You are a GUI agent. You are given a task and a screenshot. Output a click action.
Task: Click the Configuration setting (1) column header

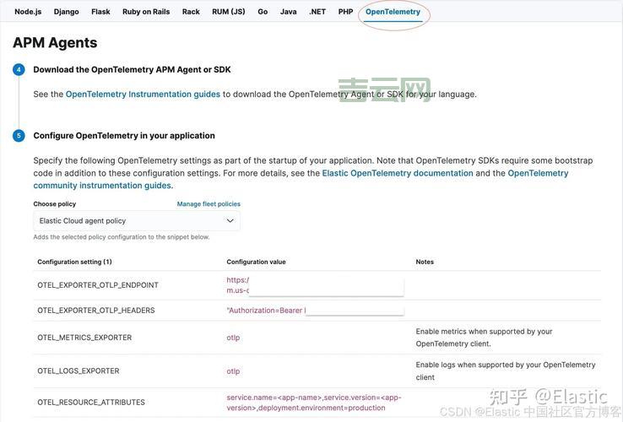click(x=74, y=262)
